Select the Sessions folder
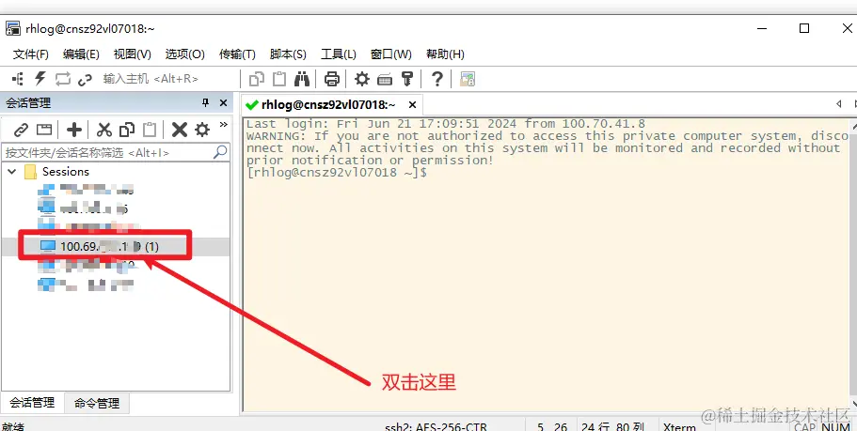The height and width of the screenshot is (431, 857). 66,172
